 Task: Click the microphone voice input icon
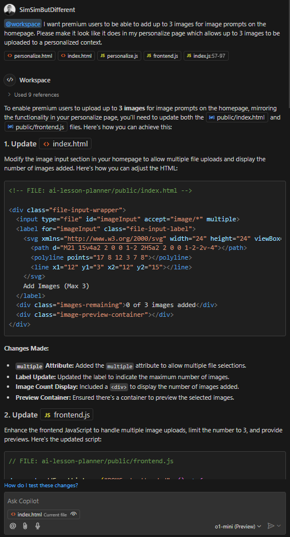37,526
